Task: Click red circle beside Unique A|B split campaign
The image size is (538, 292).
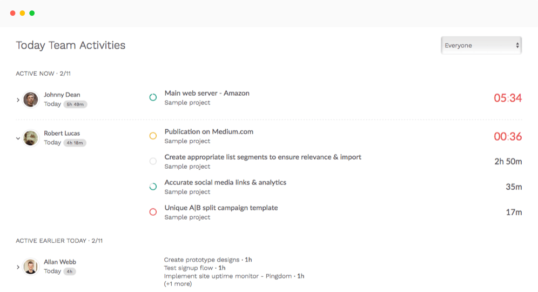Action: click(x=153, y=212)
